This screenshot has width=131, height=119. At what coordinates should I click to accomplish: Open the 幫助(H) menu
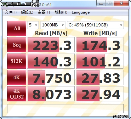[x=61, y=12]
